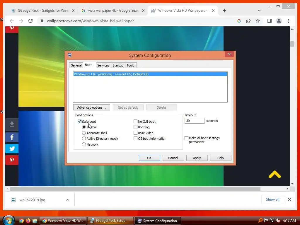The width and height of the screenshot is (300, 225).
Task: Open the Tools tab
Action: pyautogui.click(x=130, y=65)
